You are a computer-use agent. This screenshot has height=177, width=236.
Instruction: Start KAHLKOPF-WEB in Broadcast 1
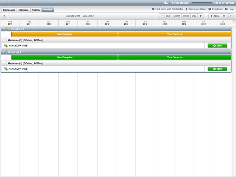point(217,46)
